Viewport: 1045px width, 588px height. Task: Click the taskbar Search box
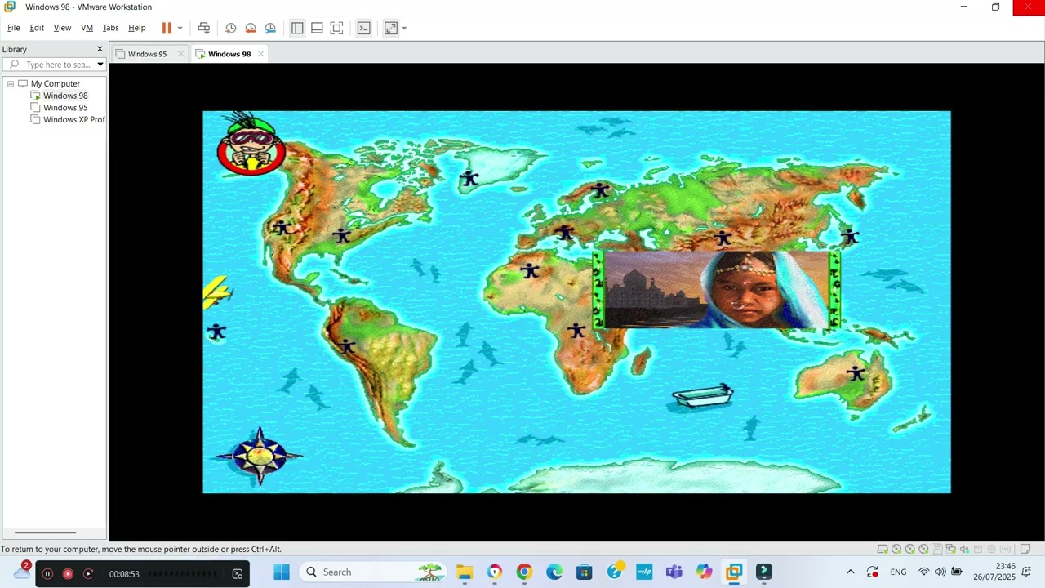click(x=374, y=572)
